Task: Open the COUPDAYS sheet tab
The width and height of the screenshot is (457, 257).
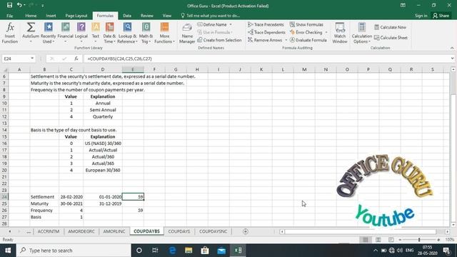Action: tap(179, 231)
